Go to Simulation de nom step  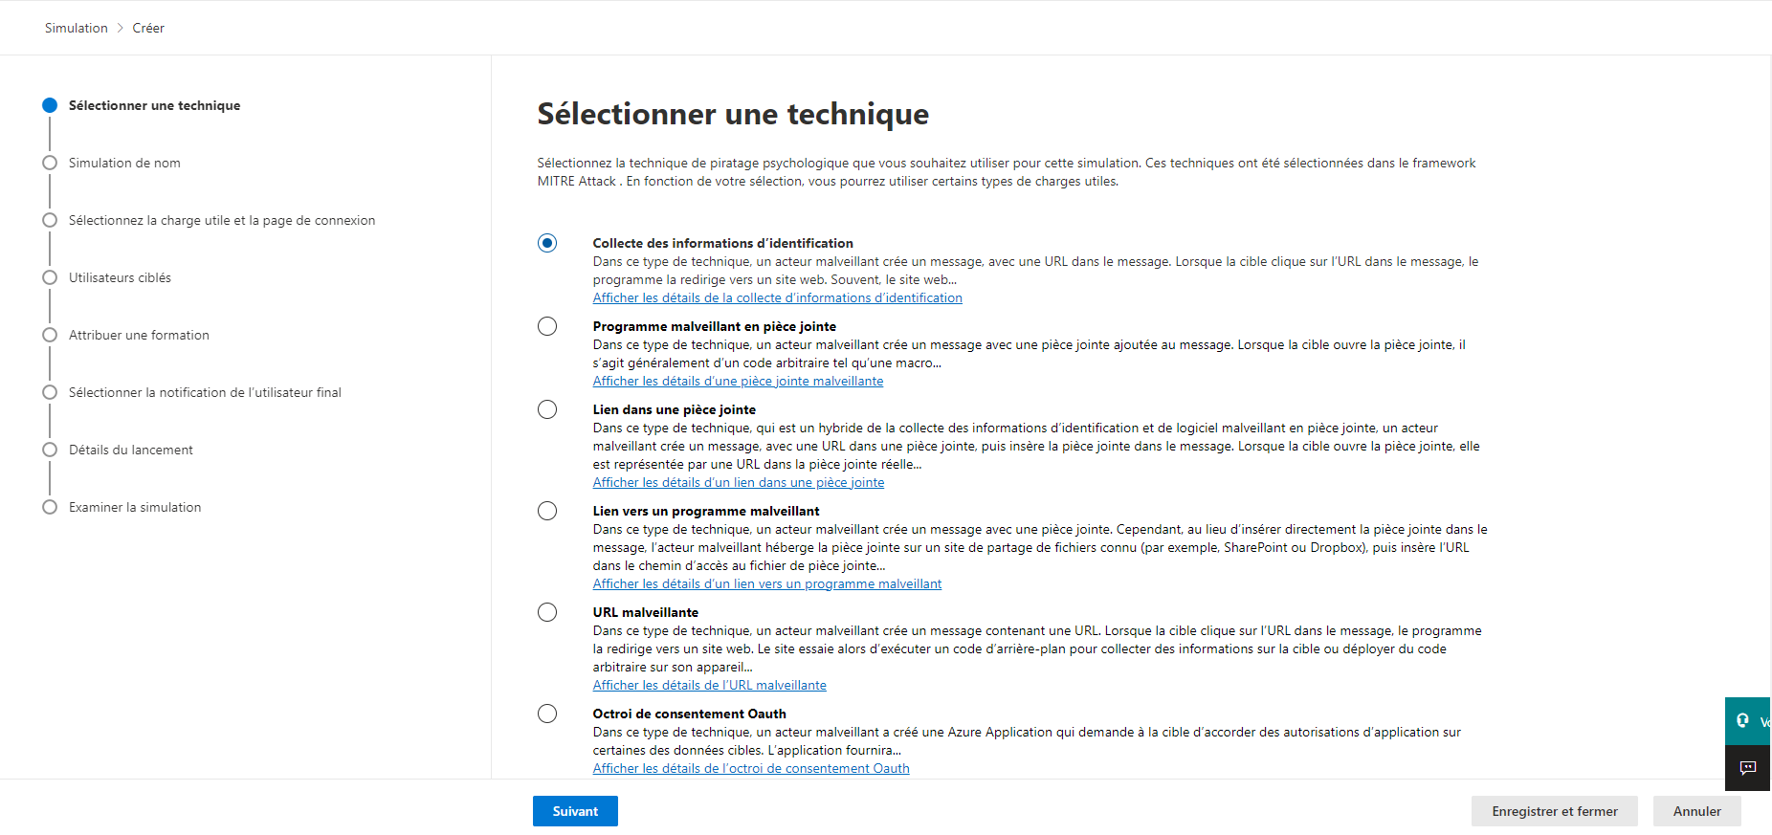(124, 163)
